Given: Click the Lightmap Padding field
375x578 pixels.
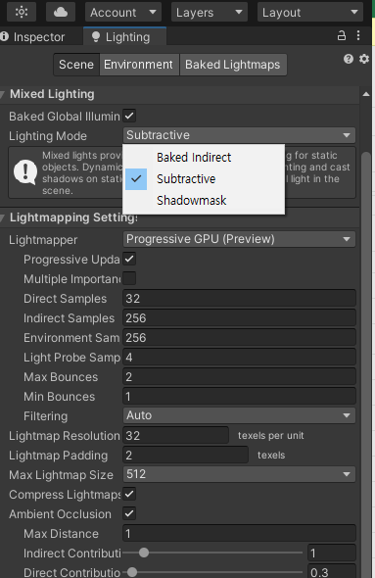Looking at the screenshot, I should pyautogui.click(x=186, y=455).
